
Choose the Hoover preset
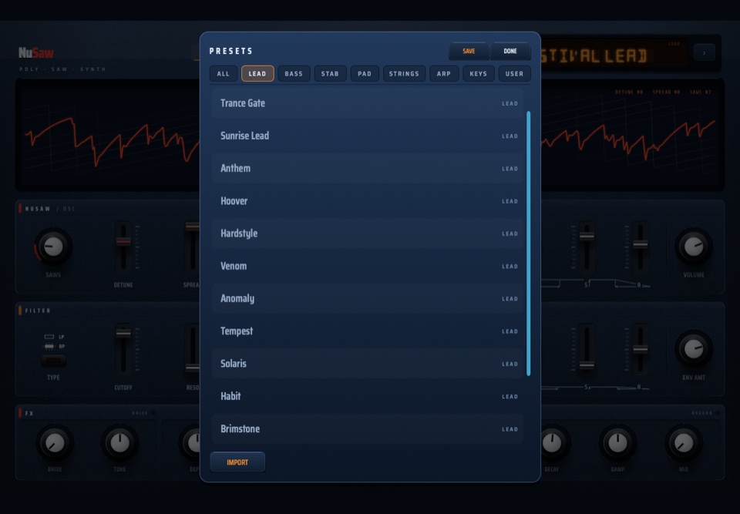pos(368,200)
